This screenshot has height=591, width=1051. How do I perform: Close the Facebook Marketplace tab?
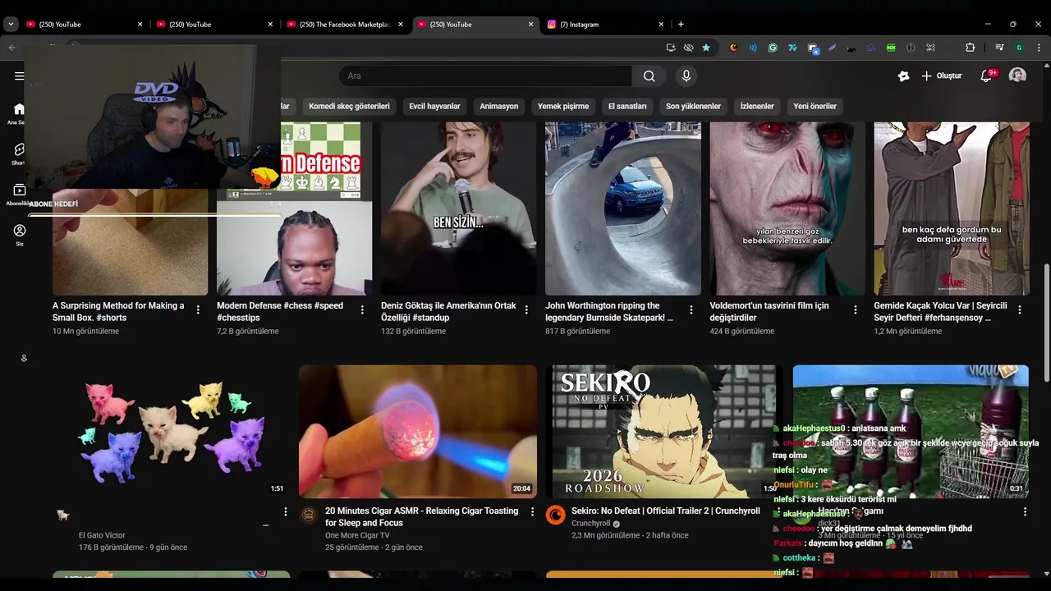[x=401, y=25]
